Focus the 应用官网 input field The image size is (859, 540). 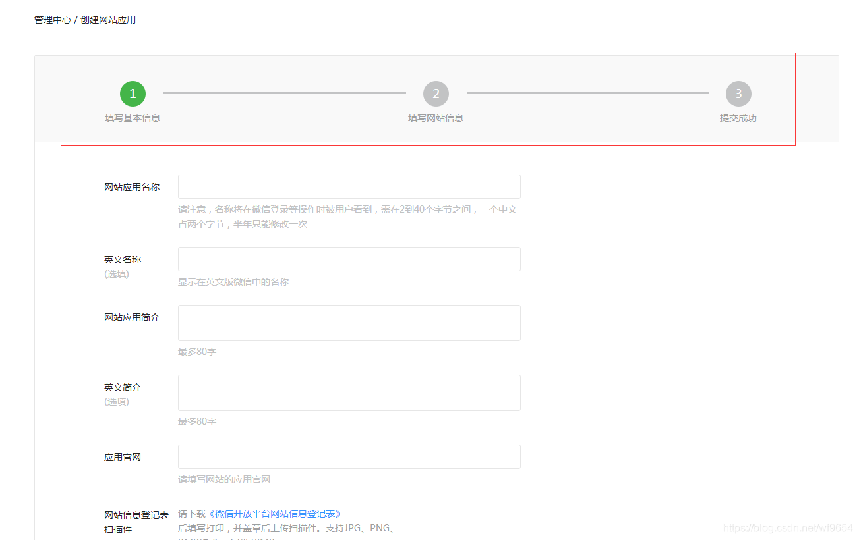[349, 456]
